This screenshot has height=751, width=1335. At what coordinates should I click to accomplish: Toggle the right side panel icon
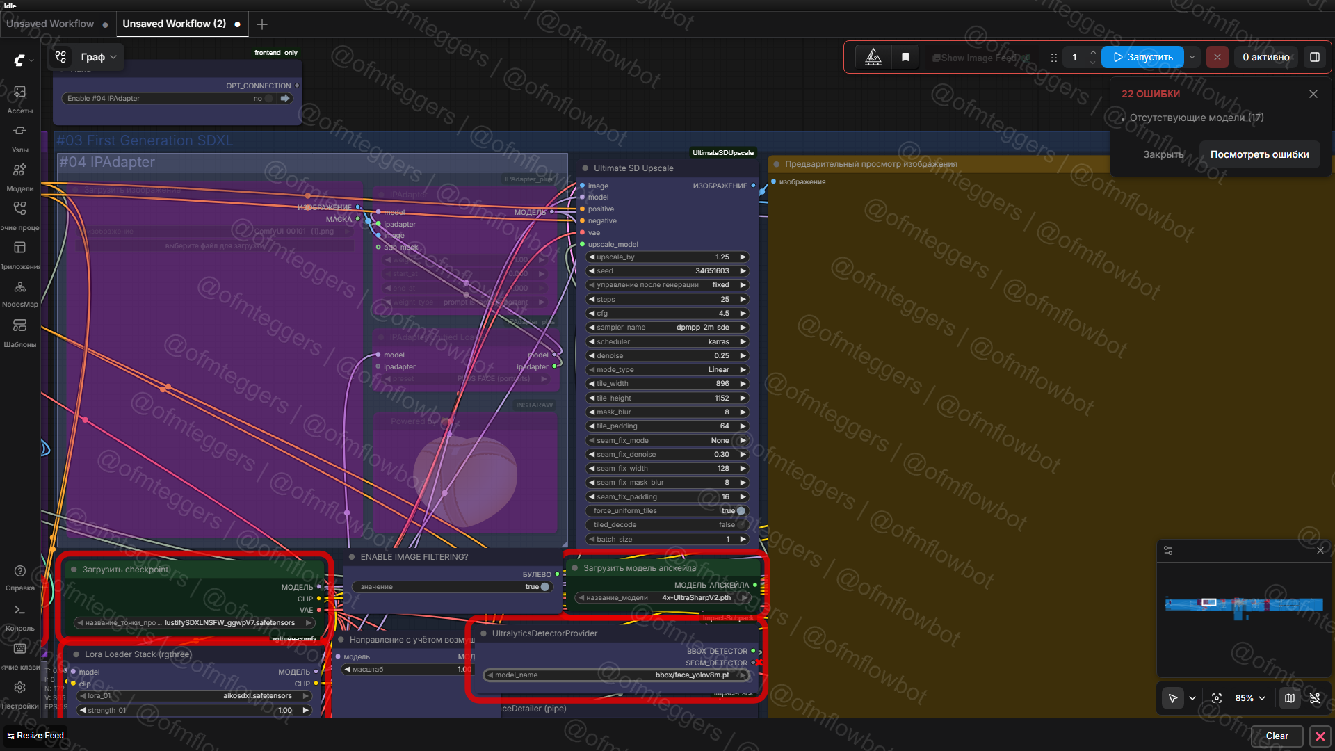pos(1315,57)
